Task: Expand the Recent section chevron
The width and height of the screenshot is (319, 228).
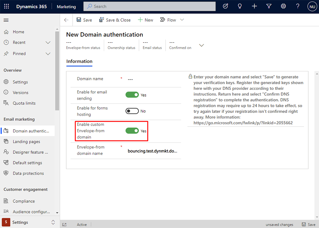Action: [x=48, y=43]
